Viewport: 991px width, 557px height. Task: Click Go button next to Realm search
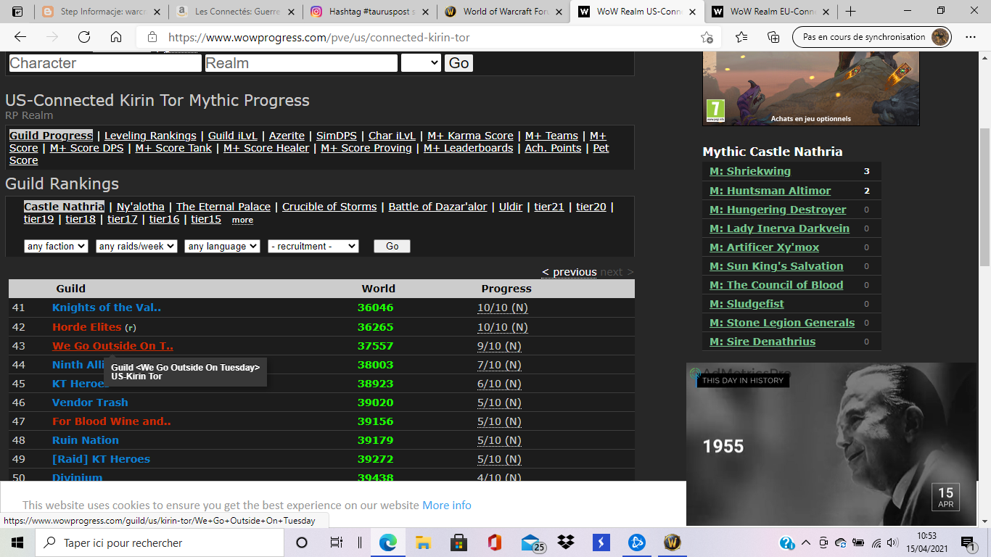tap(459, 63)
